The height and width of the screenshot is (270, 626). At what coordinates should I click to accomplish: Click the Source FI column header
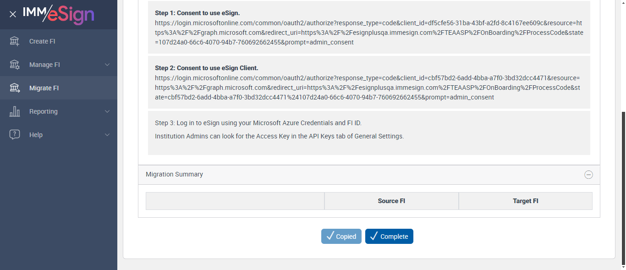(391, 201)
